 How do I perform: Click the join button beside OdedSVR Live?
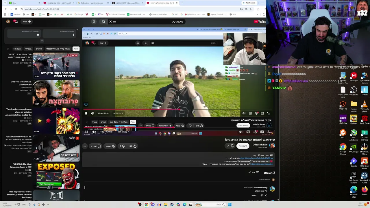[x=243, y=146]
